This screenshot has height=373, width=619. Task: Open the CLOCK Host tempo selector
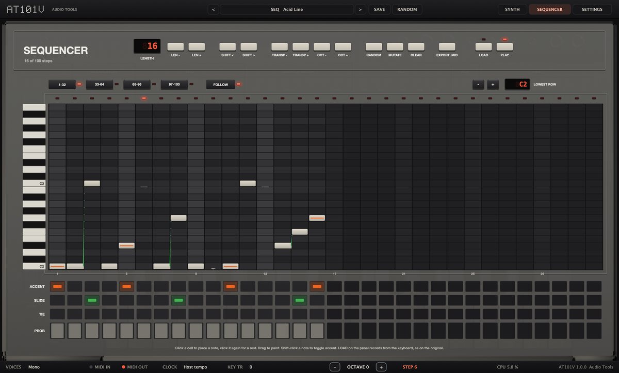point(196,367)
